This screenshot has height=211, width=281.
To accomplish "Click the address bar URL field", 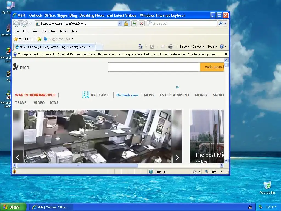I will [x=77, y=24].
